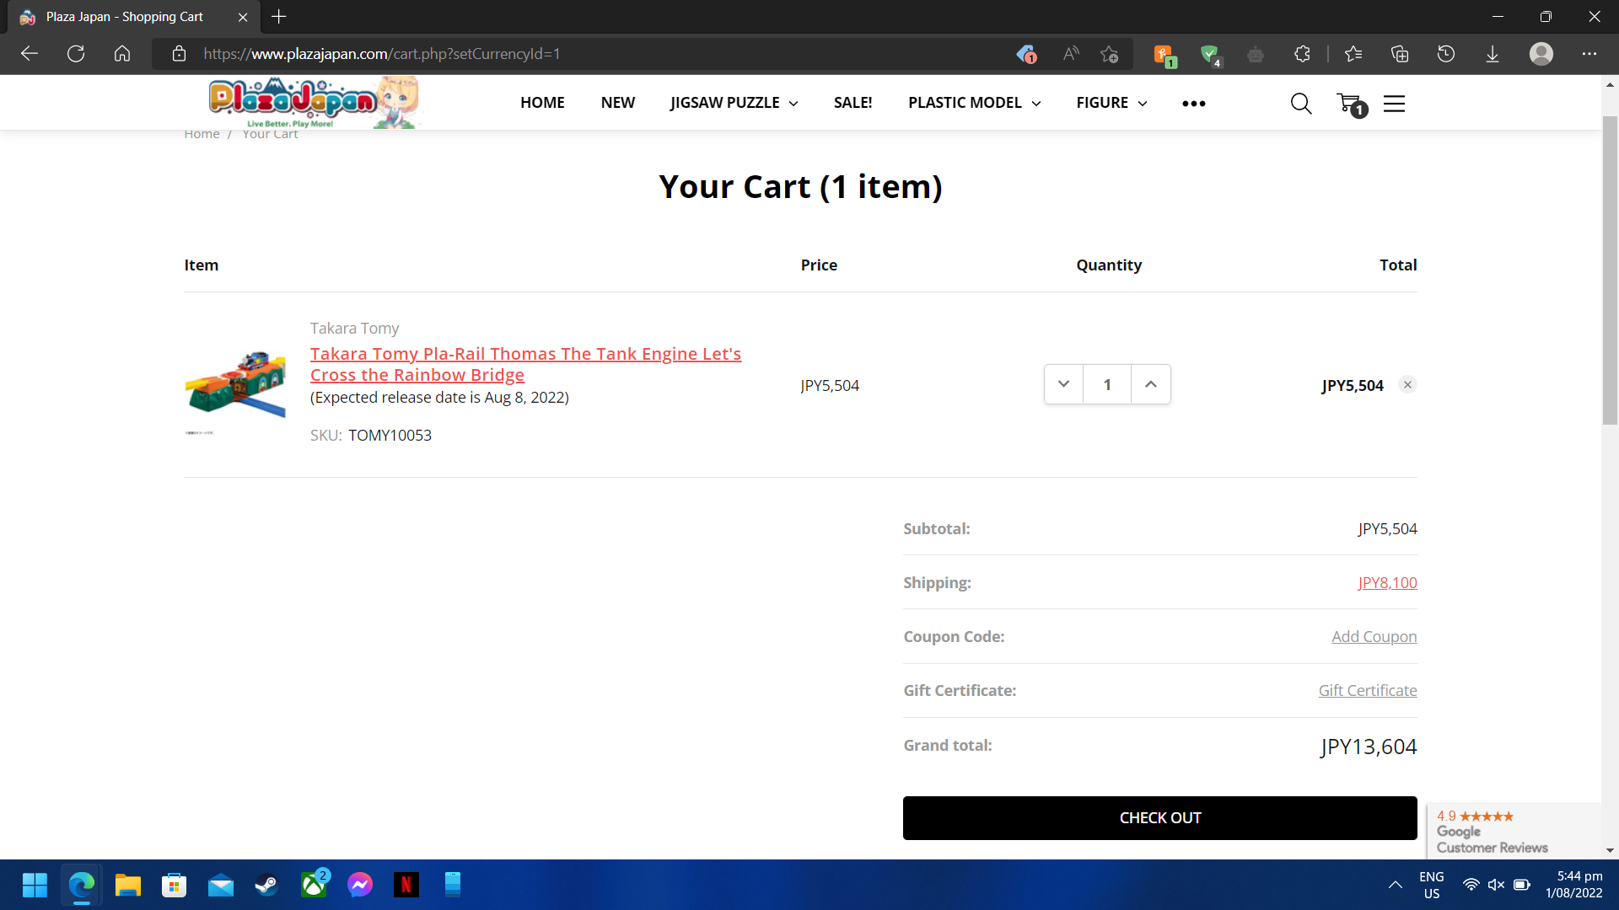
Task: Open the site search magnifier icon
Action: (x=1300, y=104)
